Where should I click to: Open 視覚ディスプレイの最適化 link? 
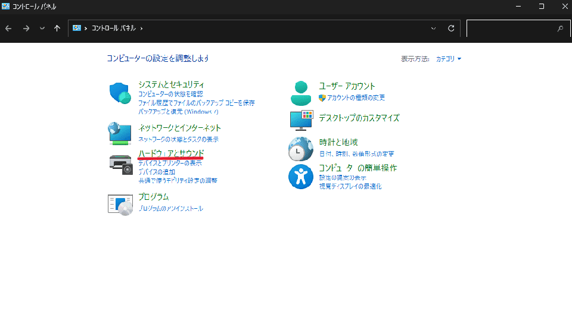tap(350, 186)
